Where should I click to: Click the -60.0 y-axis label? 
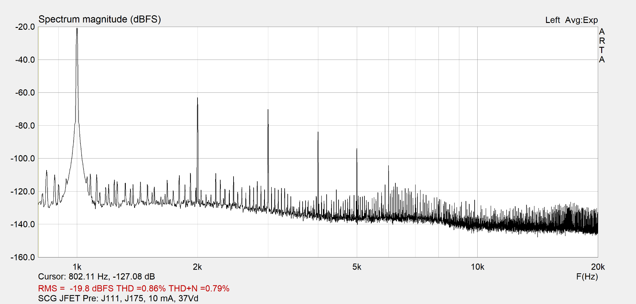coord(25,93)
